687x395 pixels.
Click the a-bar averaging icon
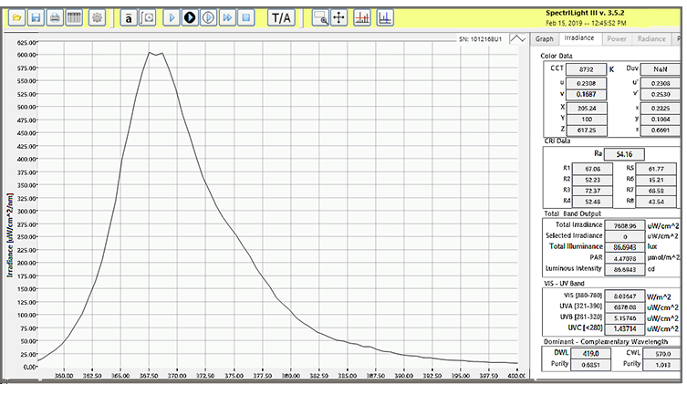[x=128, y=17]
